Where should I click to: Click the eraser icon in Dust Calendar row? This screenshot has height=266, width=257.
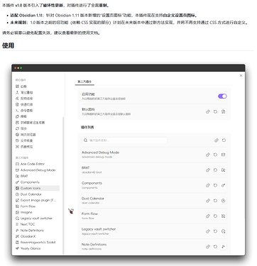click(208, 201)
